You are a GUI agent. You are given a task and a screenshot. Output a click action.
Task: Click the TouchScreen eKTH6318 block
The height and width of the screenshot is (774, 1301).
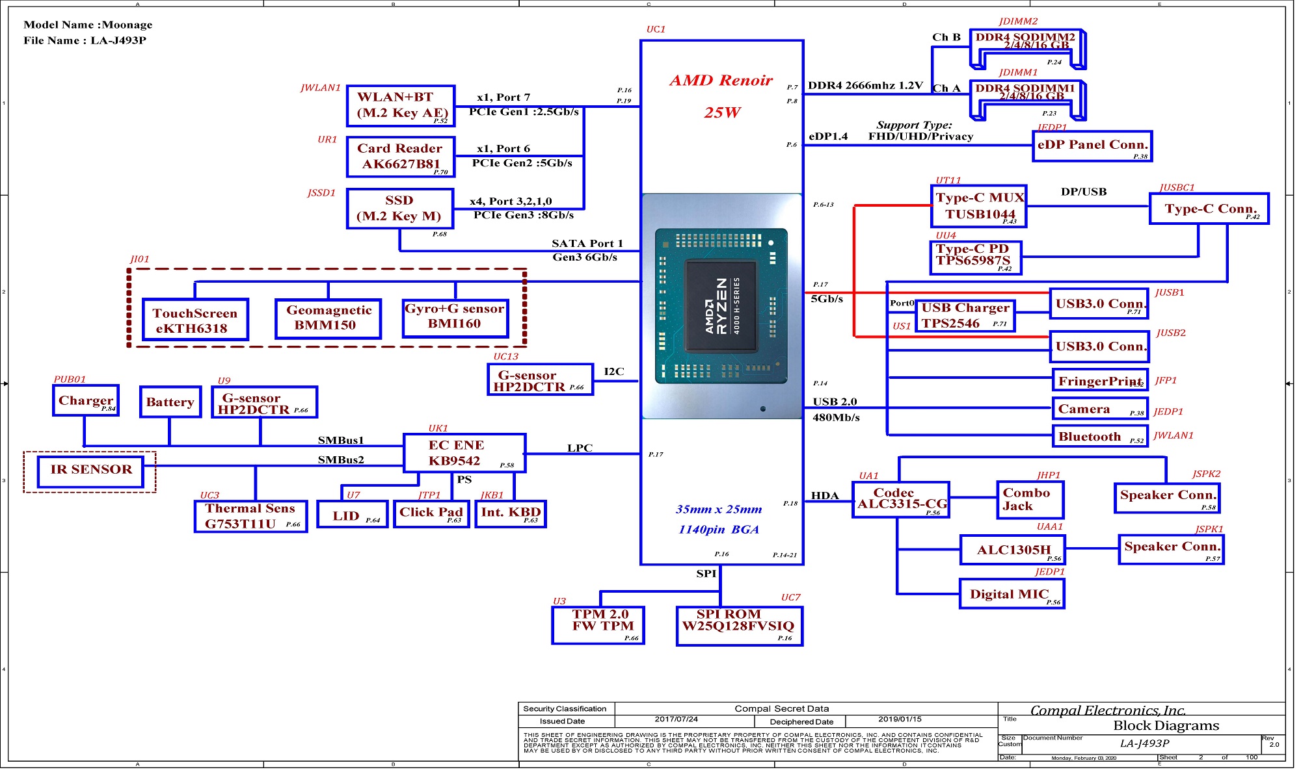tap(195, 320)
